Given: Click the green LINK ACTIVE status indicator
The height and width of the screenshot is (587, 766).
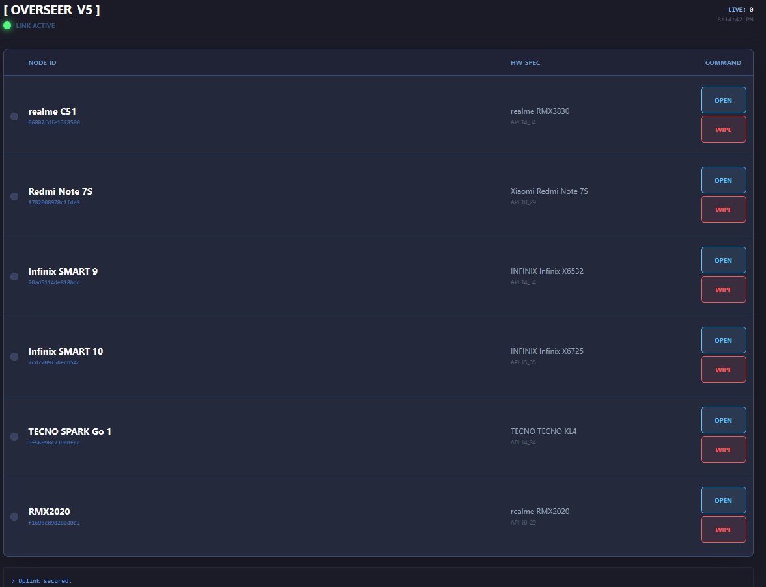Looking at the screenshot, I should [7, 25].
